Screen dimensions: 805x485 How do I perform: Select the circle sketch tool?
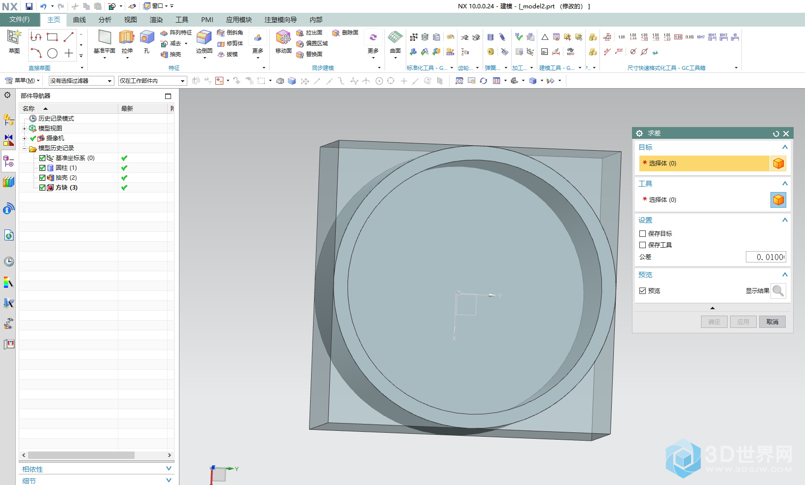[52, 53]
